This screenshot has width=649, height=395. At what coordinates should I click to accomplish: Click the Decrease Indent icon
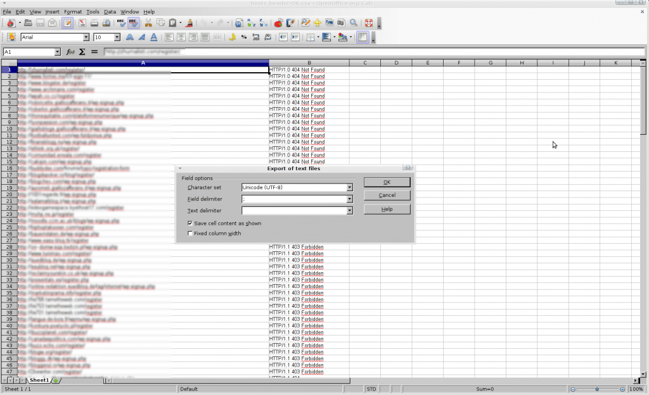283,37
